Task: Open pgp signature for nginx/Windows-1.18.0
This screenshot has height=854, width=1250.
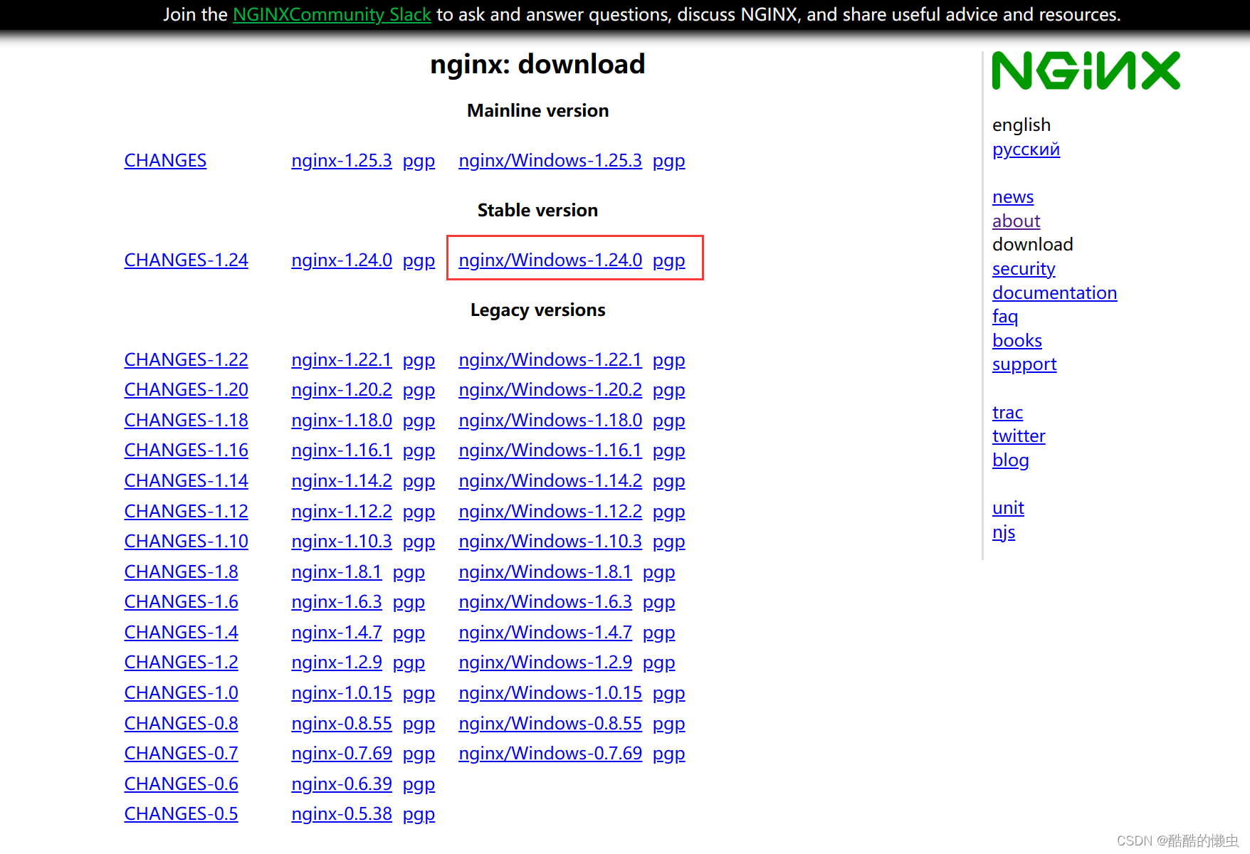Action: (x=669, y=421)
